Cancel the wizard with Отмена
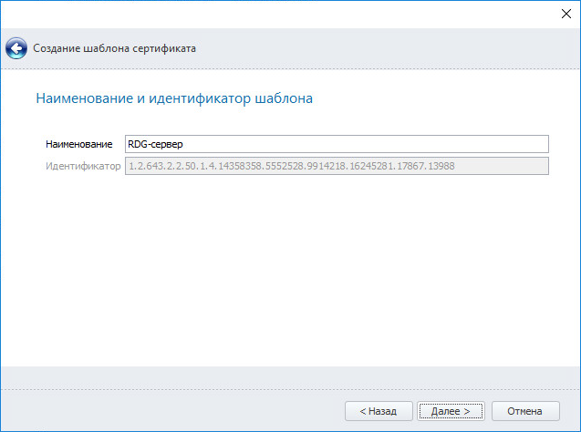This screenshot has width=581, height=432. (x=525, y=411)
